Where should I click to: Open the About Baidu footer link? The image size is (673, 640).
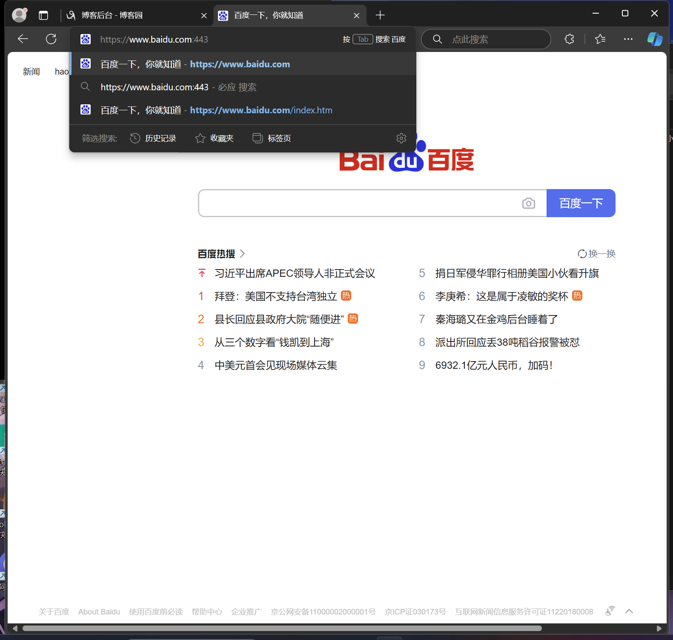(99, 612)
